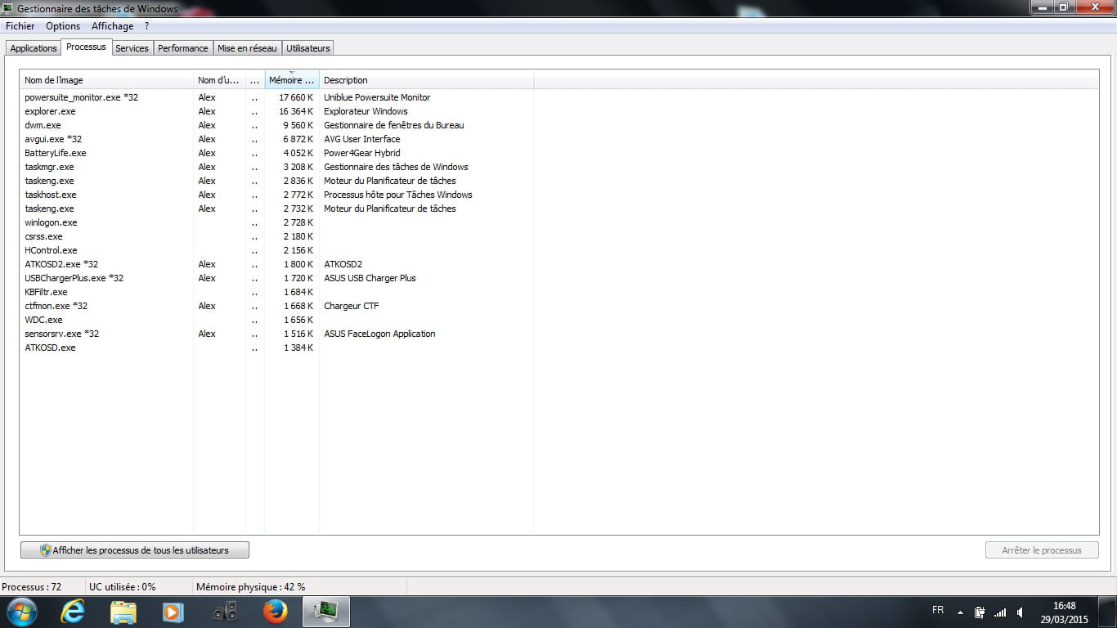Open the Affichage menu

[x=112, y=26]
